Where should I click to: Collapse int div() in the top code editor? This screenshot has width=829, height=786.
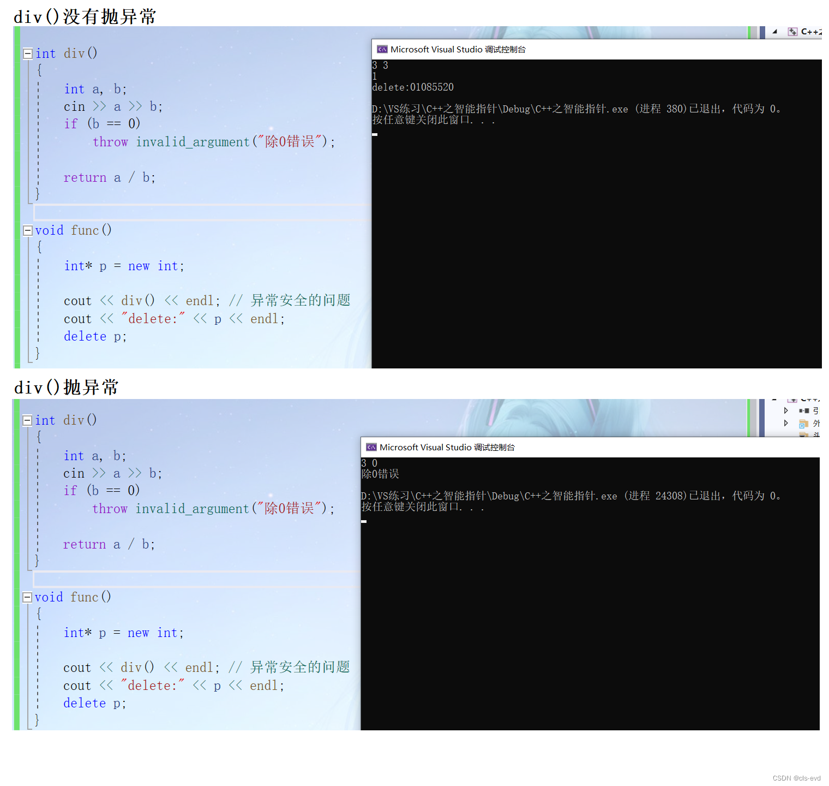click(x=28, y=53)
